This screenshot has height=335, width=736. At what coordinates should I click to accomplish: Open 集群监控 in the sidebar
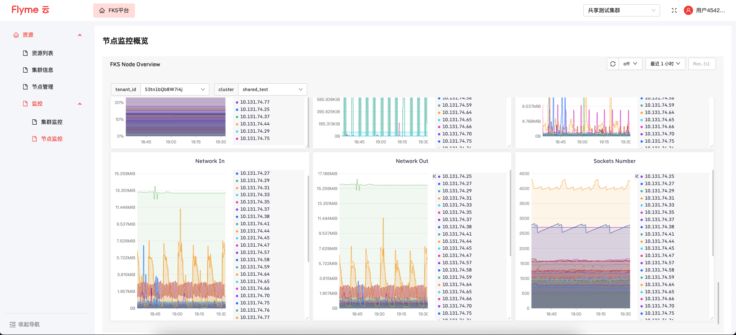click(52, 122)
